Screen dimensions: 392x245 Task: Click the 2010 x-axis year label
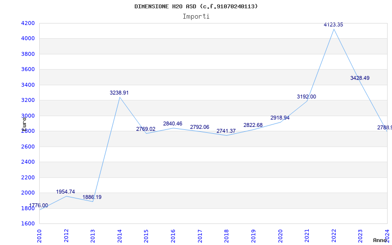(39, 236)
